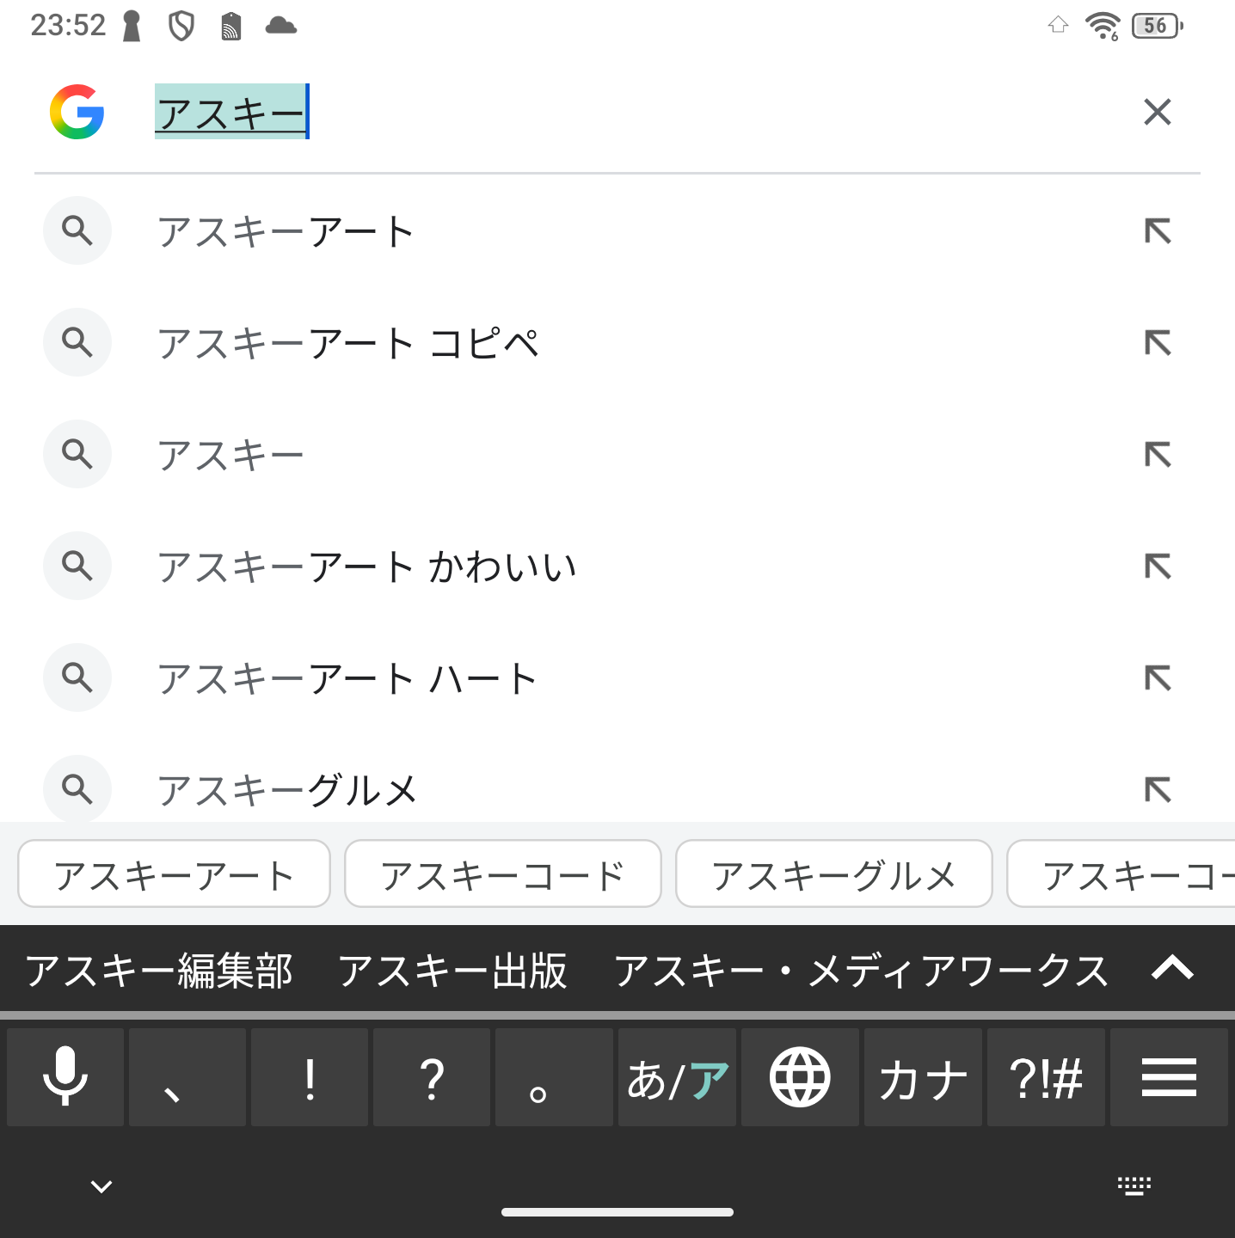Fill query with アスキーアート コピペ arrow
The height and width of the screenshot is (1238, 1235).
coord(1158,343)
